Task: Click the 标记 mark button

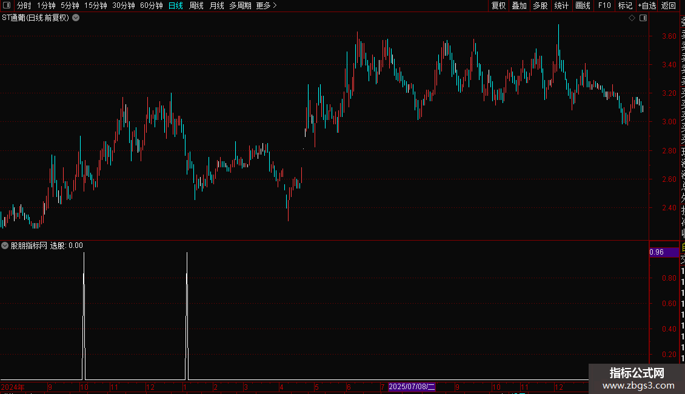Action: (x=625, y=5)
